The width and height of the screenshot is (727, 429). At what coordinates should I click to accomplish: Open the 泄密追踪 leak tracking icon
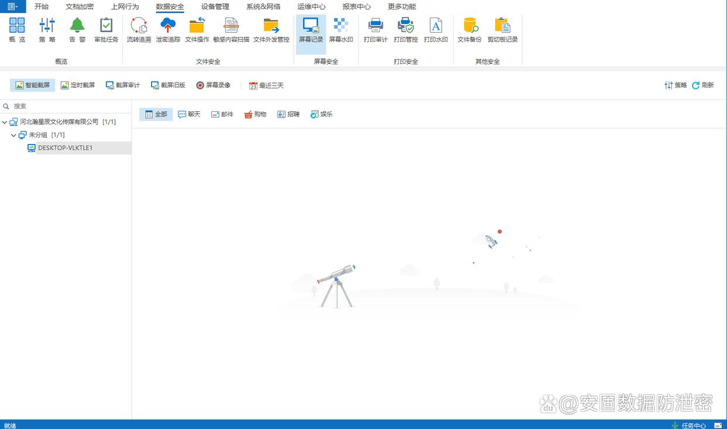click(x=168, y=30)
